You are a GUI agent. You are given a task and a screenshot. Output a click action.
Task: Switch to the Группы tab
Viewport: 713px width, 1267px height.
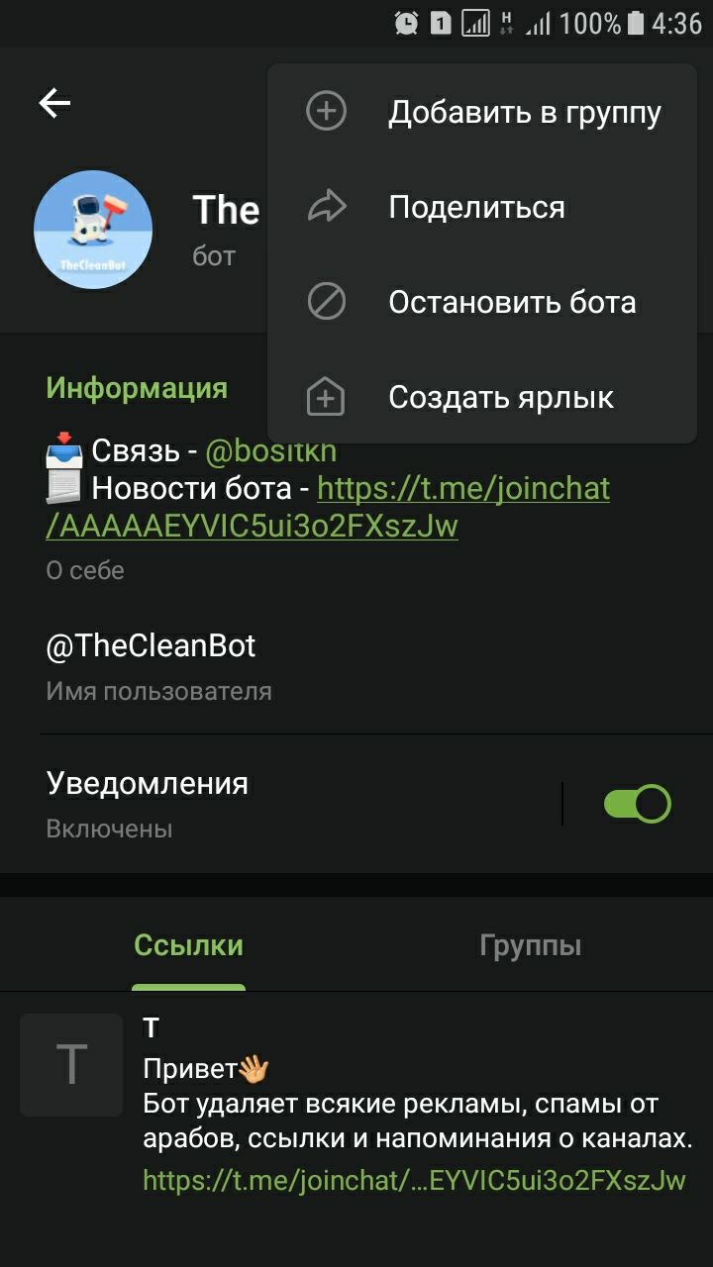click(530, 945)
